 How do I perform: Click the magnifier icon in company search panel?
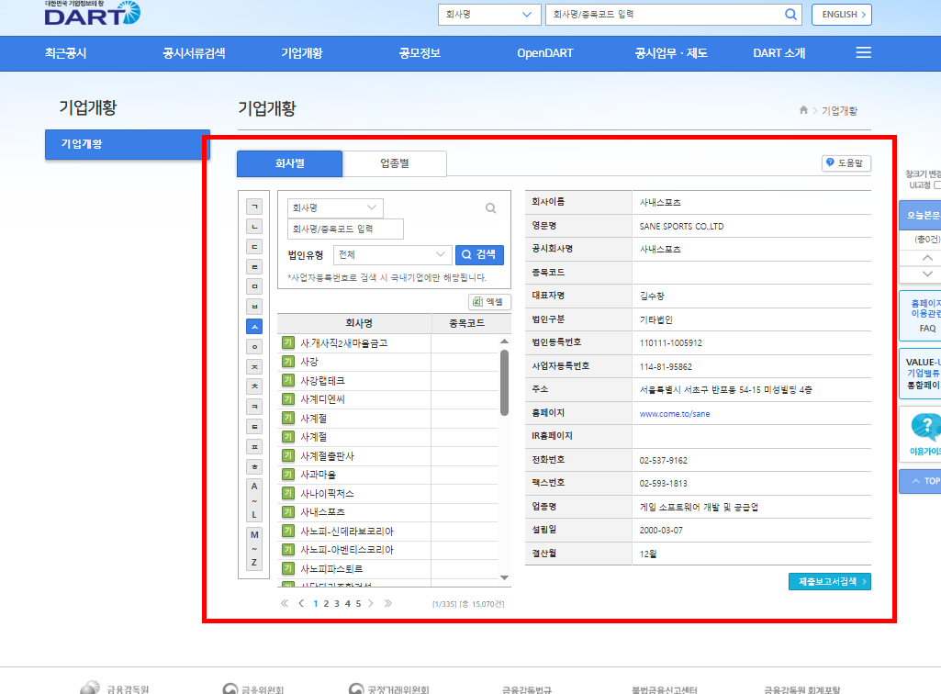tap(490, 207)
